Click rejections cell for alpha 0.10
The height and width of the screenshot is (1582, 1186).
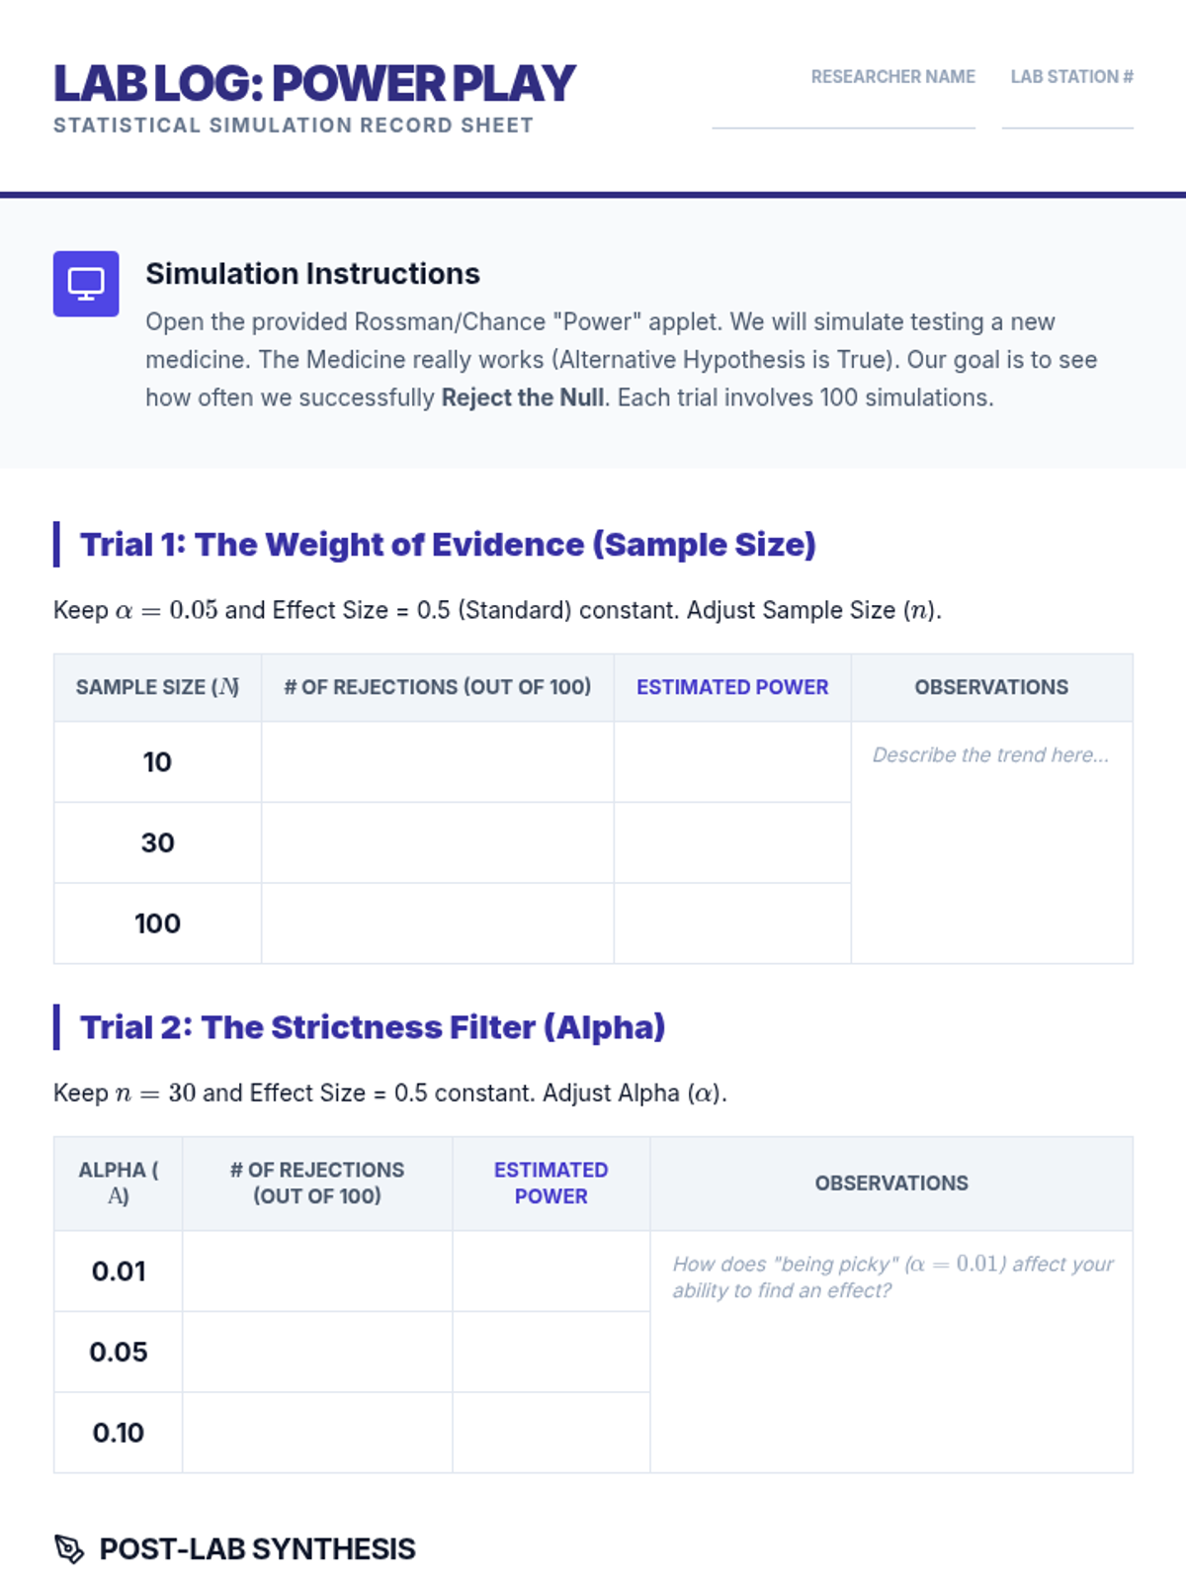click(317, 1433)
